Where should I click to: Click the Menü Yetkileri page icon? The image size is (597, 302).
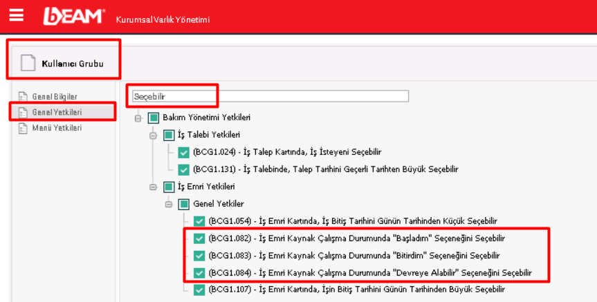click(x=23, y=128)
